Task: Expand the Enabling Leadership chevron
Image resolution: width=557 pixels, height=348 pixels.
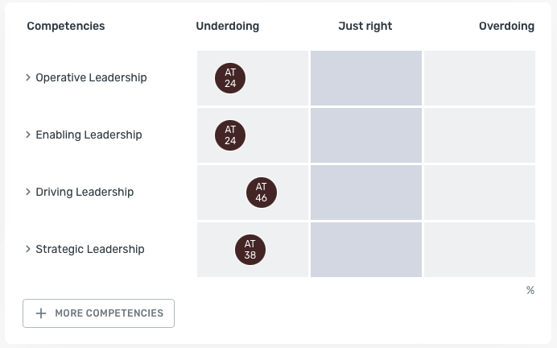Action: pyautogui.click(x=28, y=135)
